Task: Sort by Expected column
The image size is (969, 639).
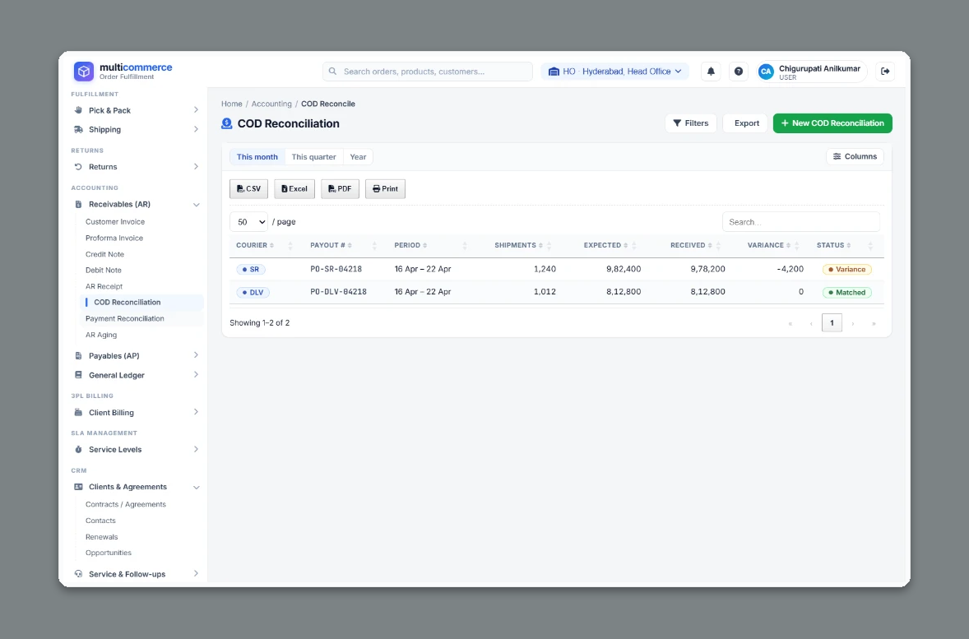Action: (605, 245)
